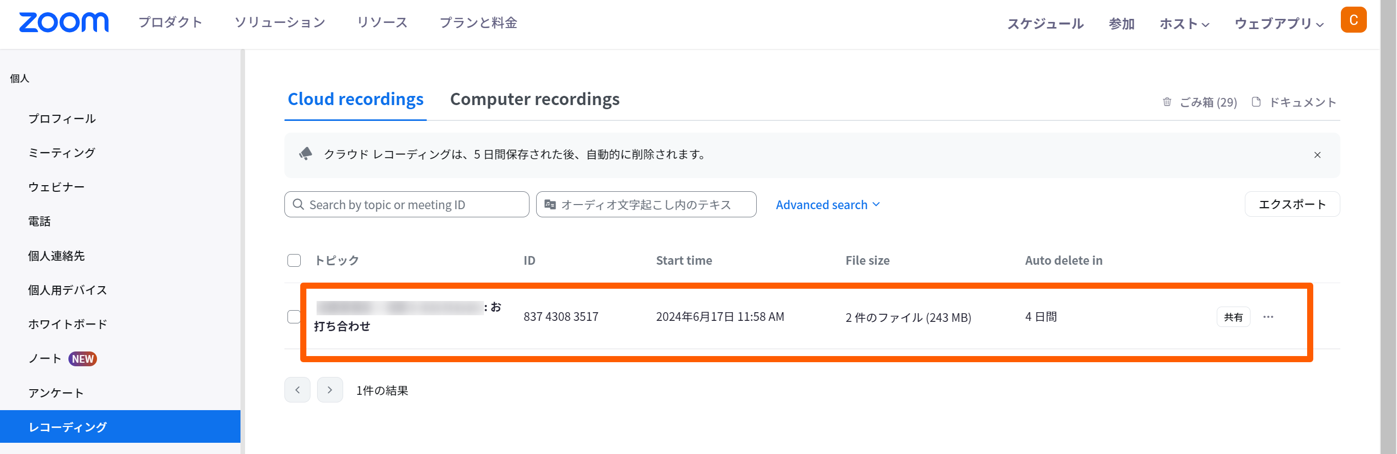
Task: Go to the previous results page
Action: [x=297, y=390]
